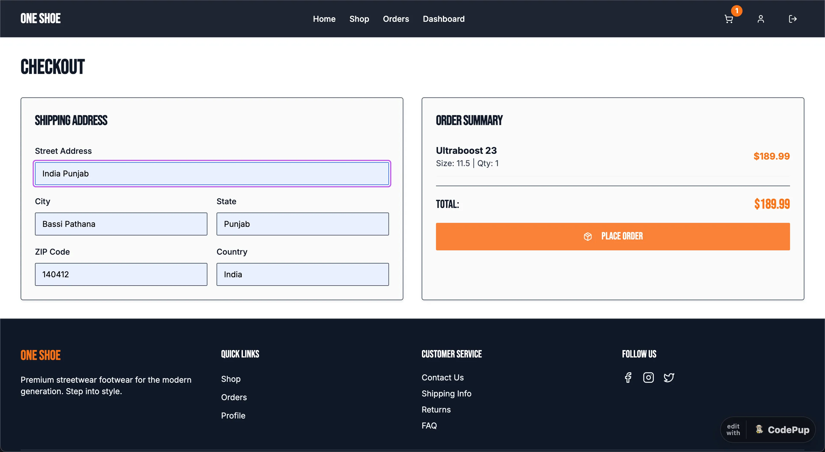This screenshot has height=452, width=825.
Task: Click the Place Order button
Action: (x=613, y=236)
